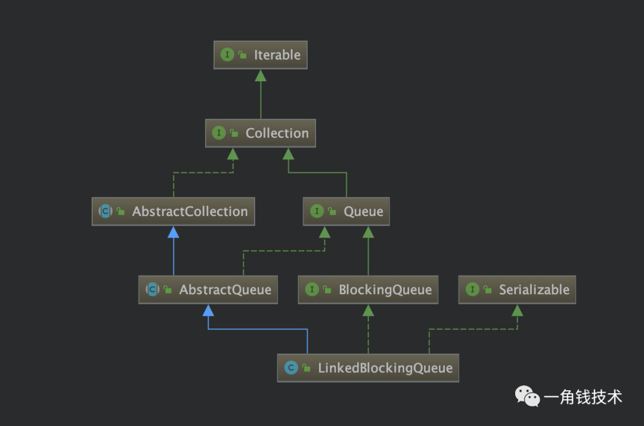Click the abstract class icon on AbstractQueue
Screen dimensions: 644x426
[153, 289]
